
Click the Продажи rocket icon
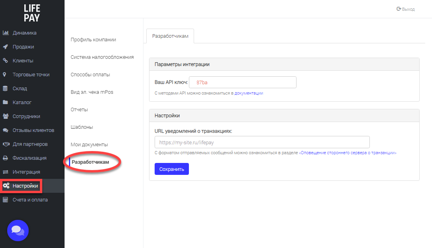(x=6, y=46)
